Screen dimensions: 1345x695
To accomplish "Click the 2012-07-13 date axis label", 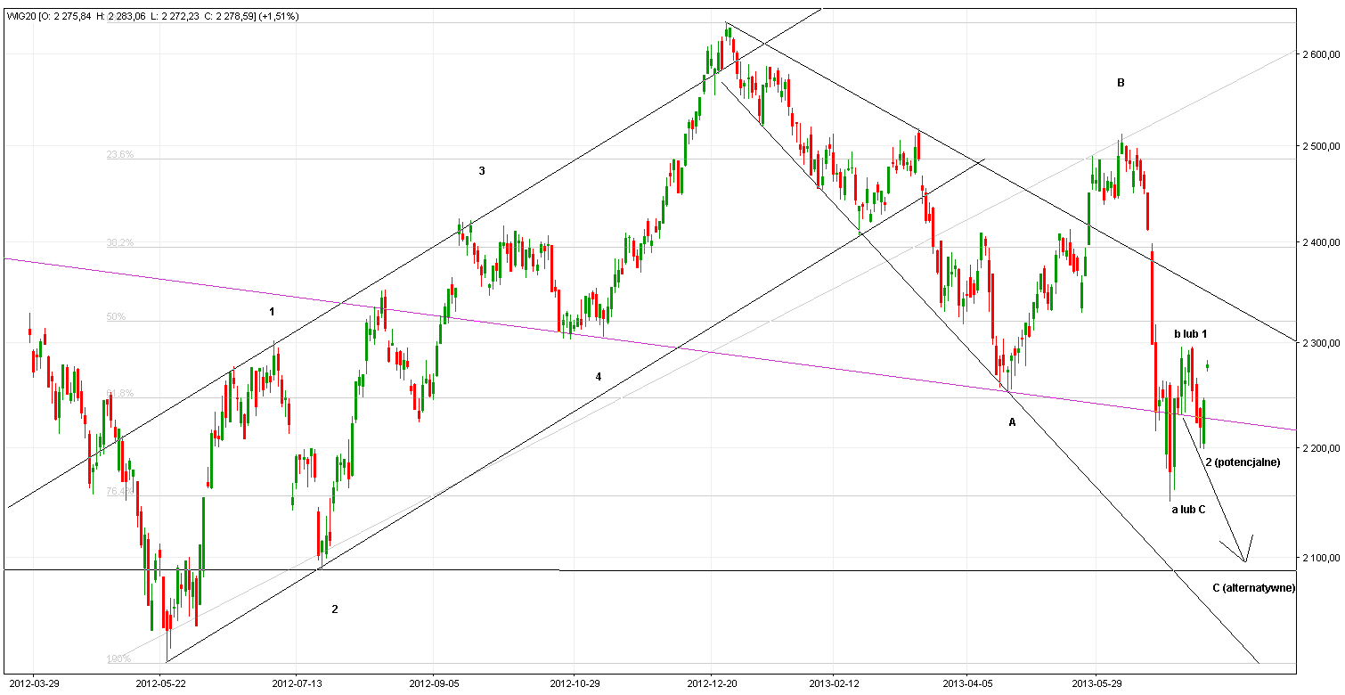I will click(296, 683).
